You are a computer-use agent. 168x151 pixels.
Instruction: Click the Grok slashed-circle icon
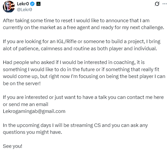[x=157, y=4]
